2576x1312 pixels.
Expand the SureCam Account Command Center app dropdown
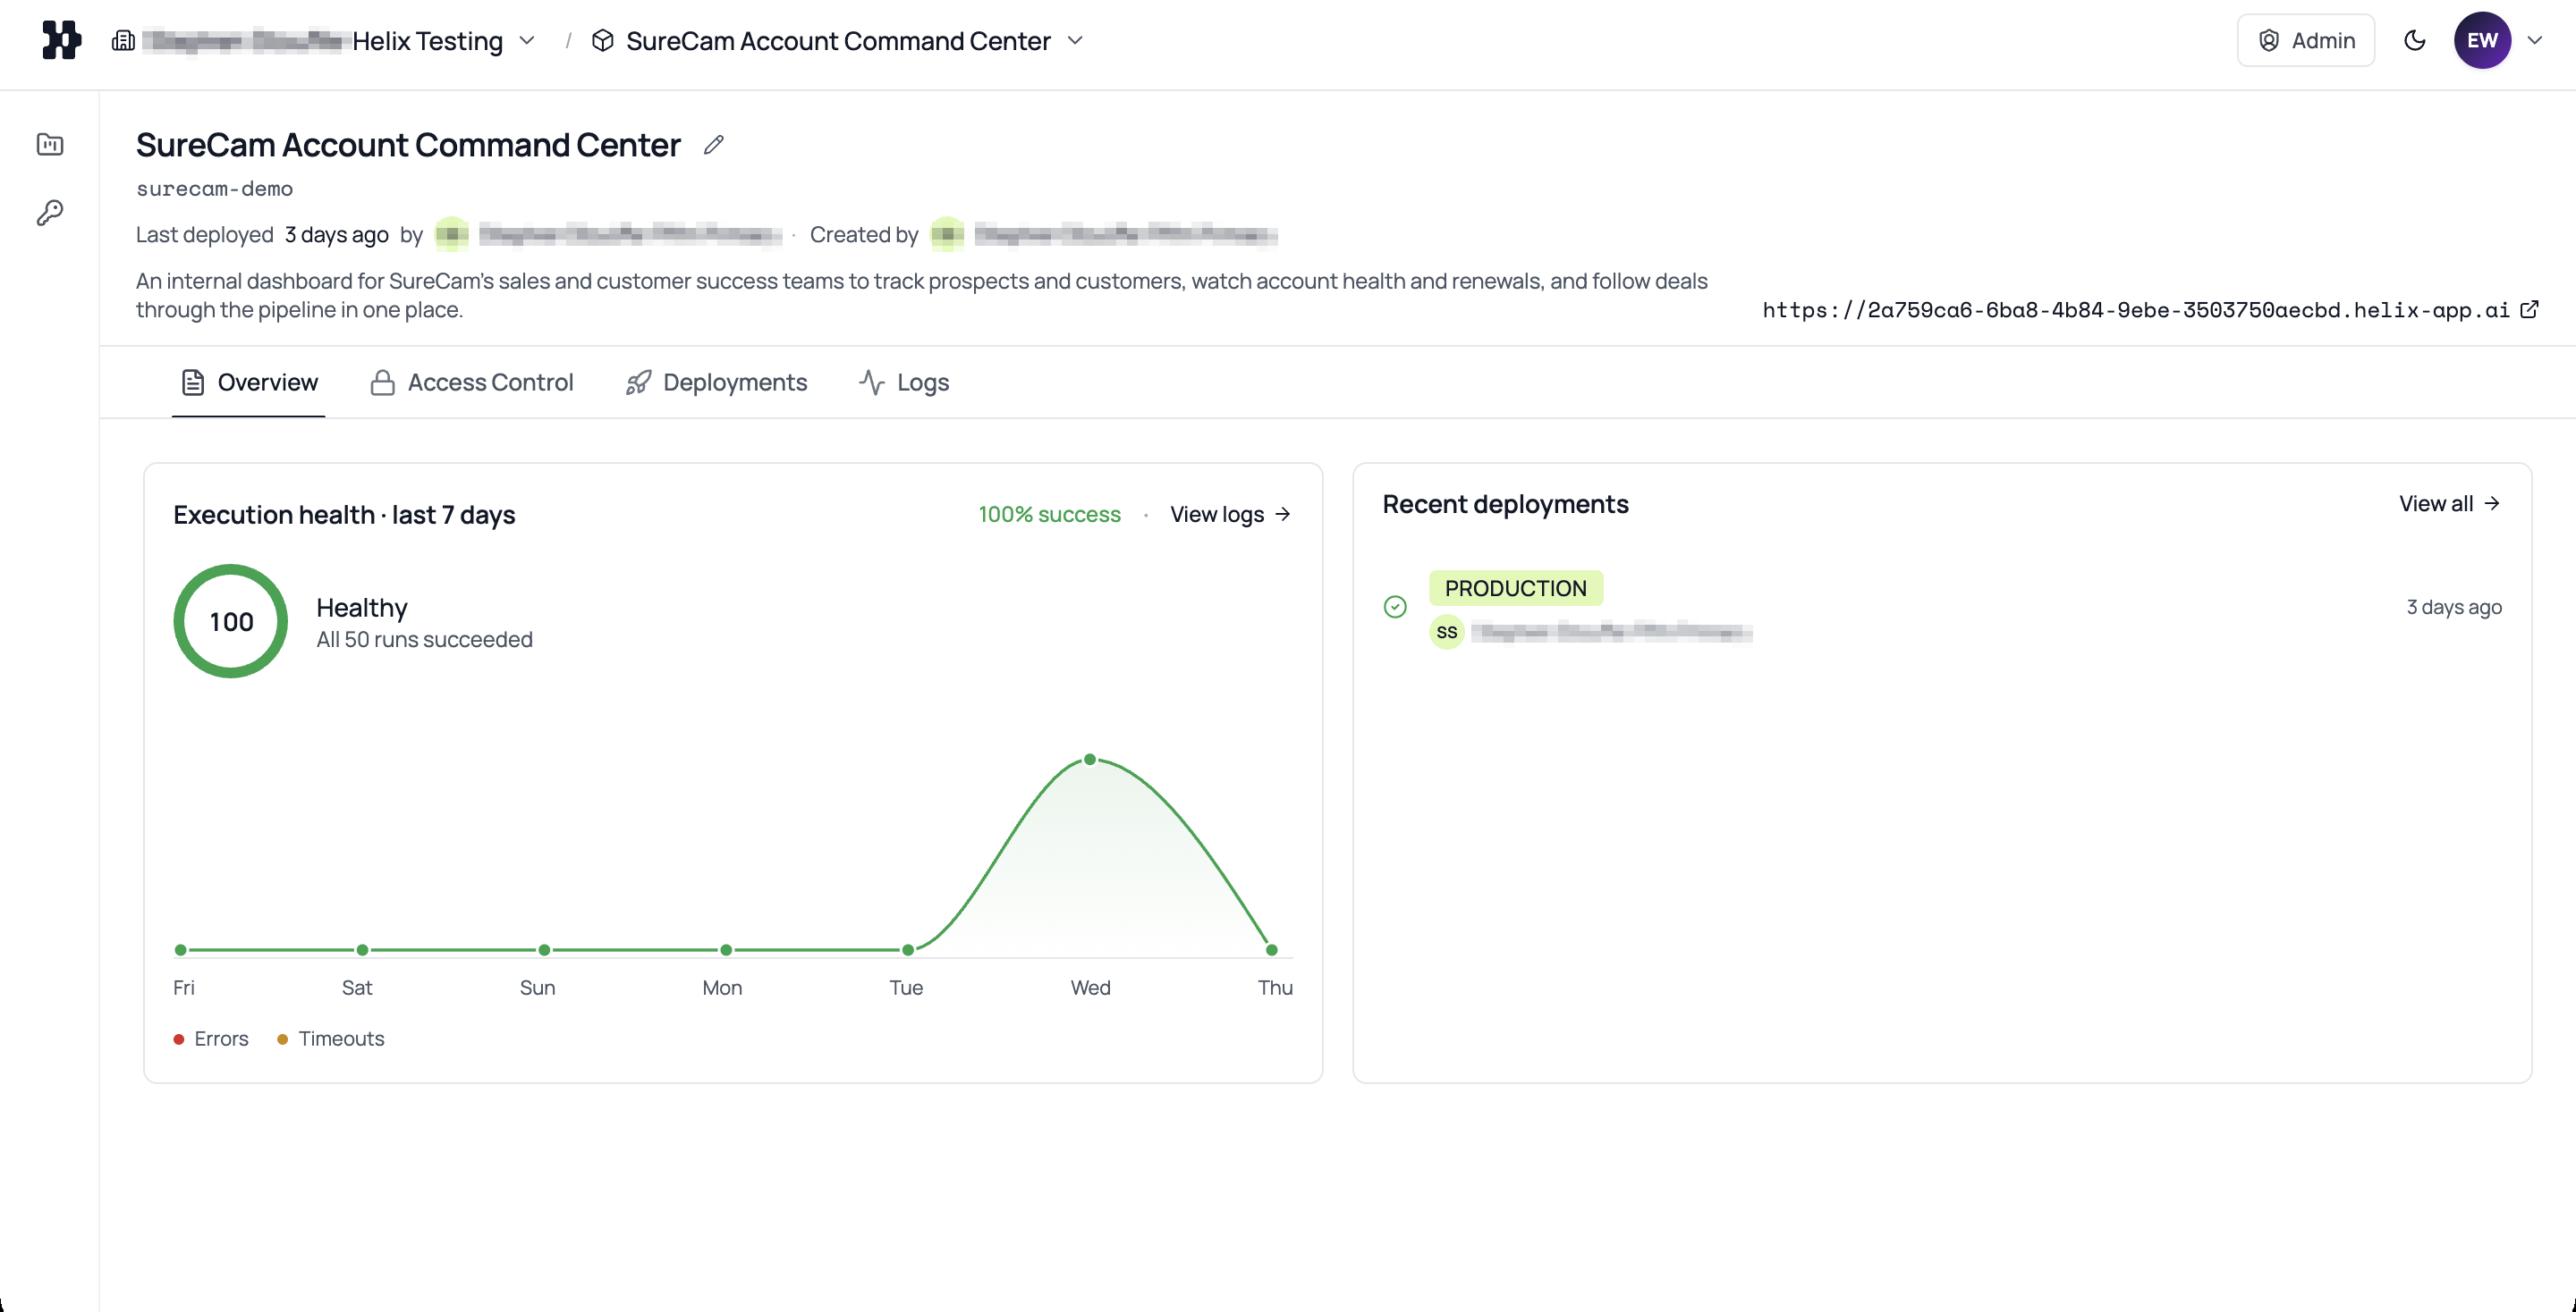(1076, 41)
